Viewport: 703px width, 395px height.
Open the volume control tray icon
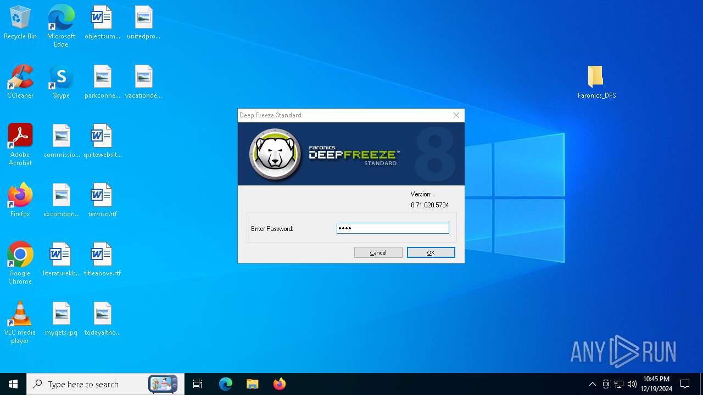pyautogui.click(x=632, y=384)
